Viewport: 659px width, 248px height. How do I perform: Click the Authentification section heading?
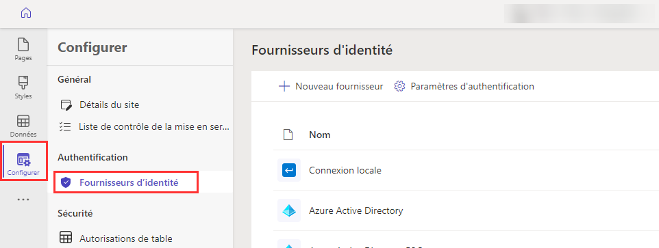(x=92, y=157)
